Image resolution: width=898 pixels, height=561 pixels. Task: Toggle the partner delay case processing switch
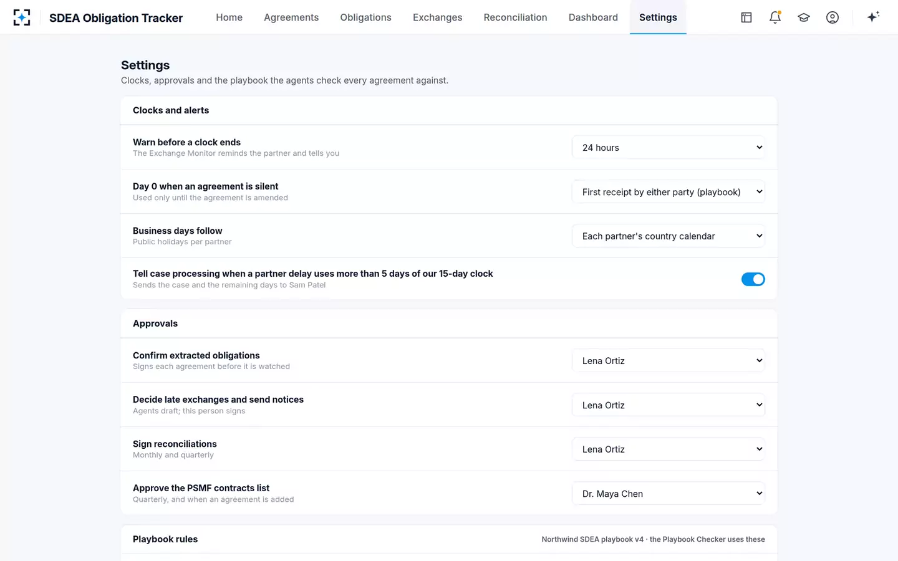[x=753, y=279]
